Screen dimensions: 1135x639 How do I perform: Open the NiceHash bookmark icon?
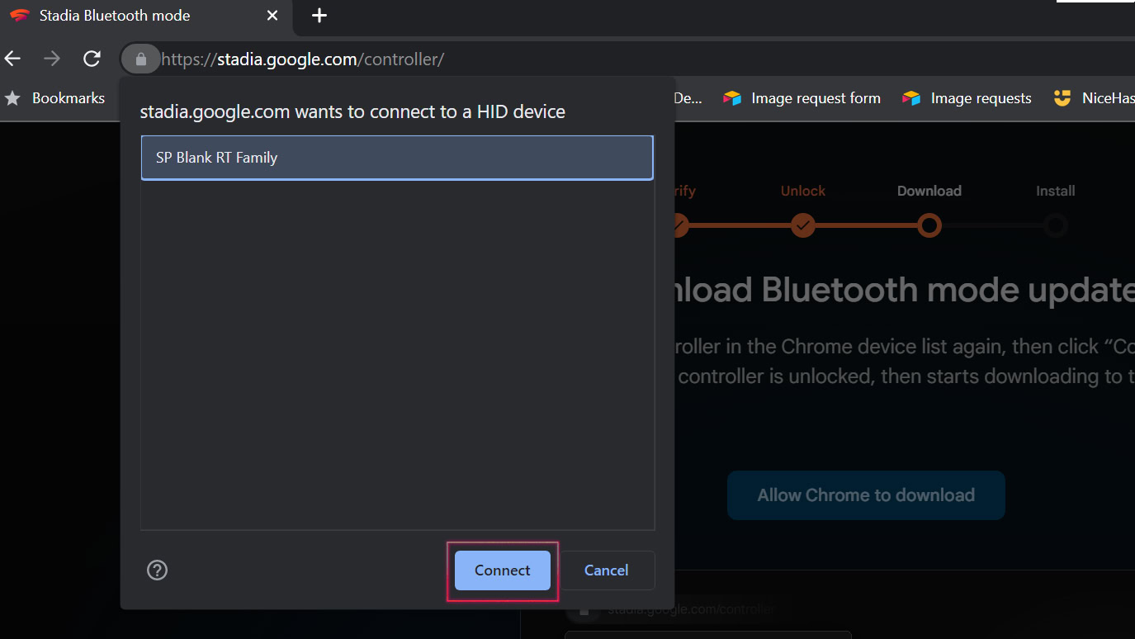1062,98
